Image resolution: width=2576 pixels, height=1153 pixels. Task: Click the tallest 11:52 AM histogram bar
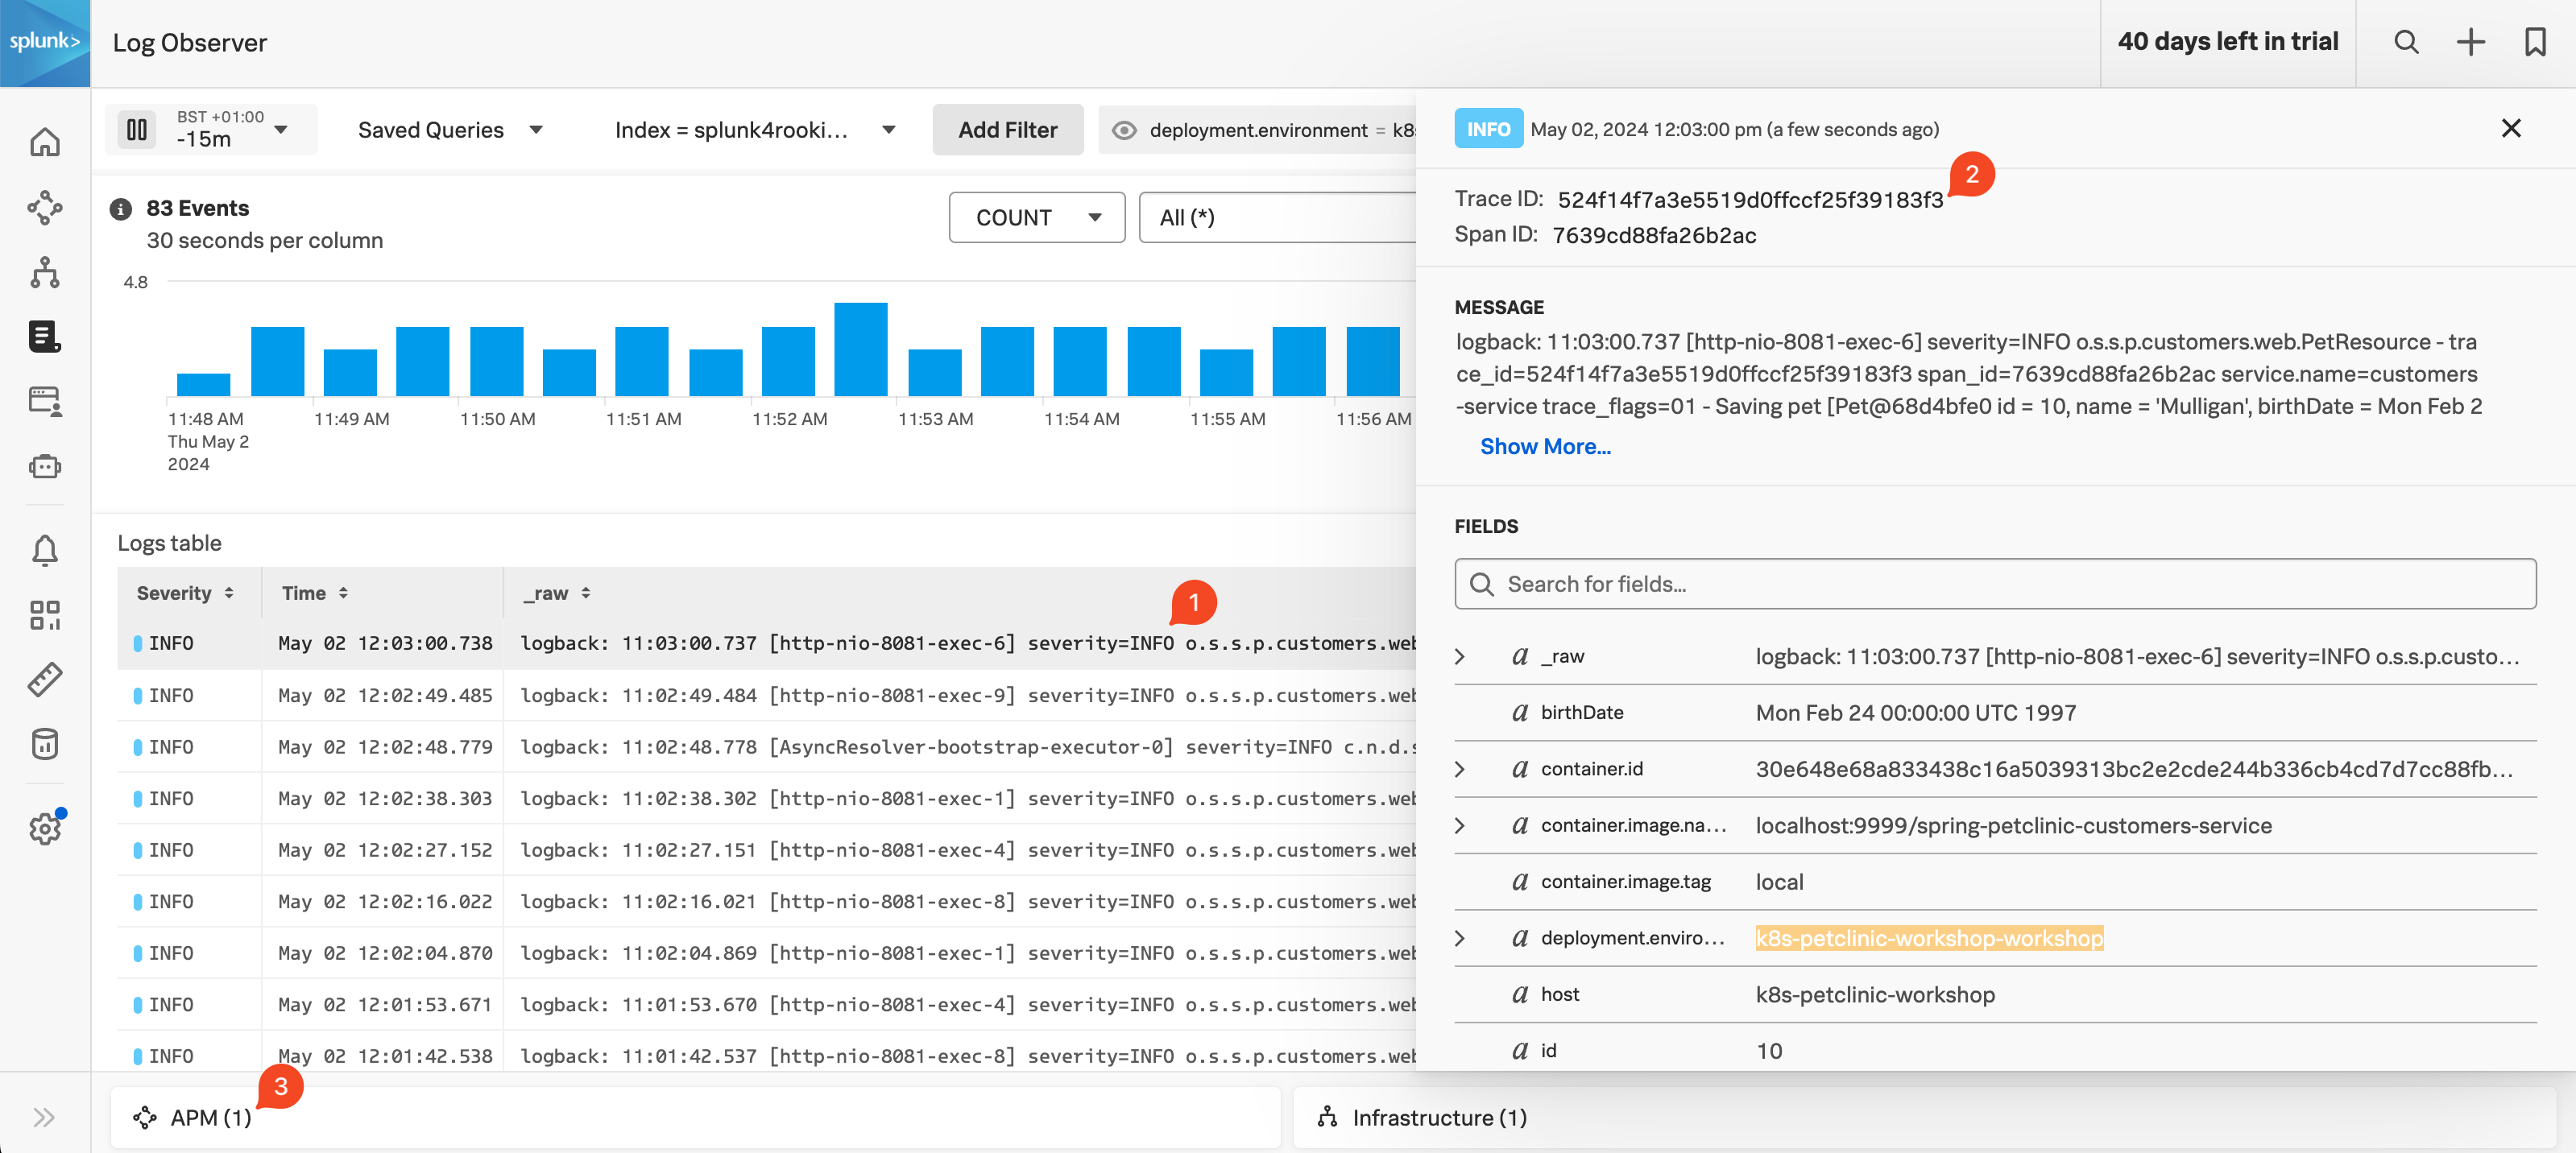(x=860, y=349)
